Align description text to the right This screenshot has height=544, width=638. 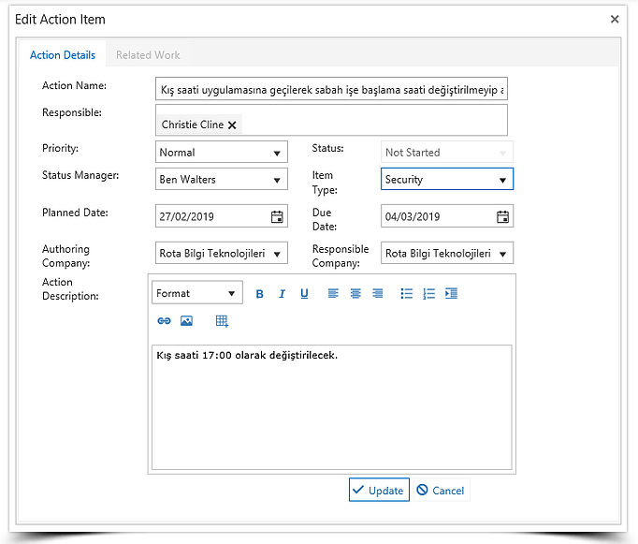[x=378, y=294]
